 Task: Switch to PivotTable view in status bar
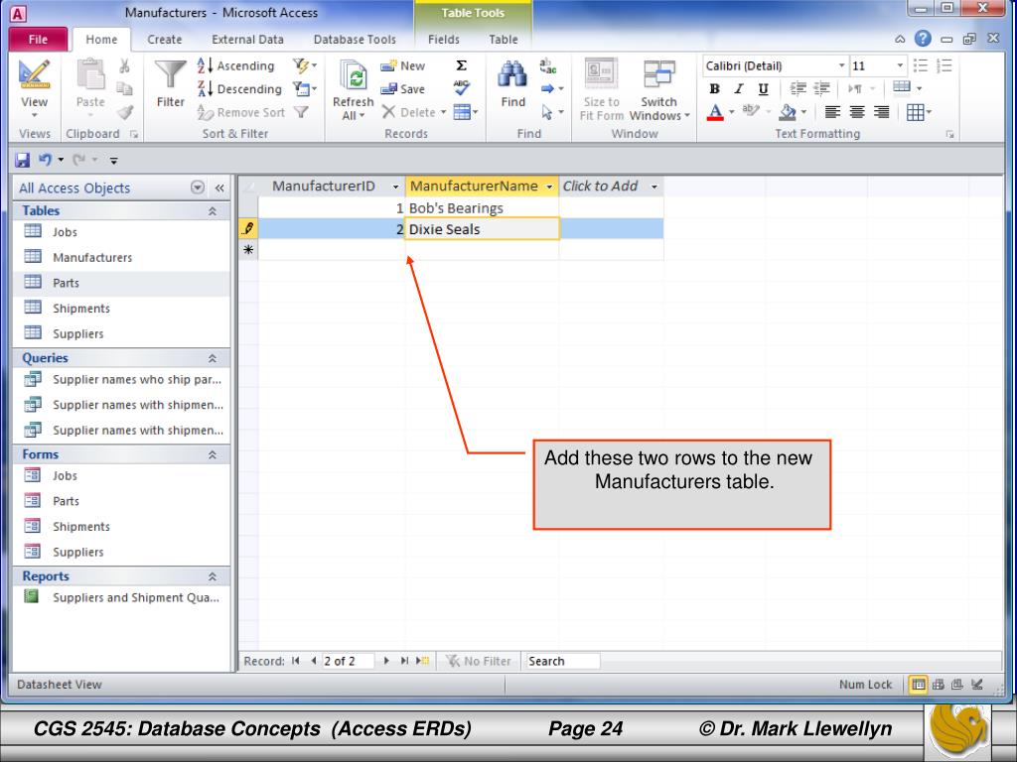[938, 685]
